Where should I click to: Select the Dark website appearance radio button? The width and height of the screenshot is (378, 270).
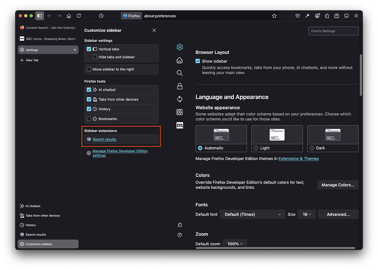[311, 148]
